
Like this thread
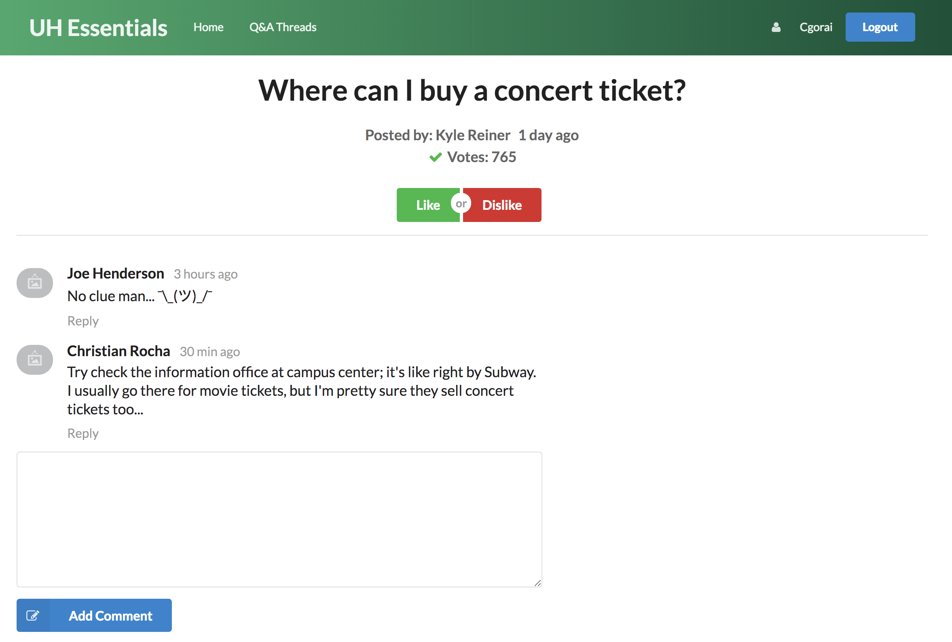[428, 205]
